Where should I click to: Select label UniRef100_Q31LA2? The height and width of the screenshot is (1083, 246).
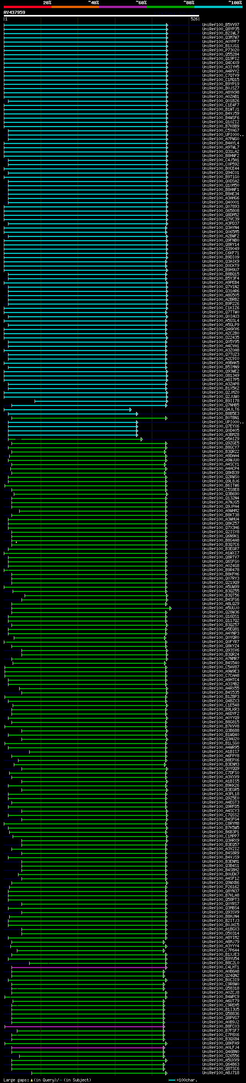pyautogui.click(x=221, y=151)
